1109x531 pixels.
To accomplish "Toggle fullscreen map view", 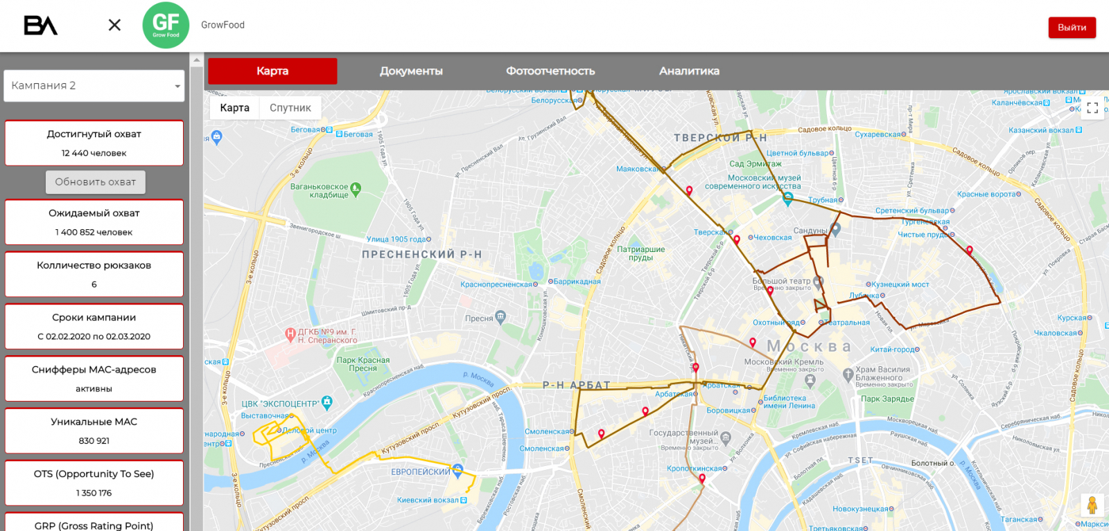I will pos(1092,108).
